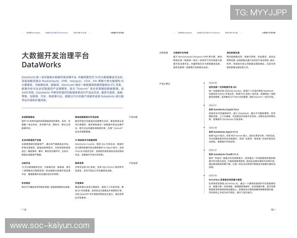Viewport: 297px width, 238px height.
Task: Open the Flink link in the right page header
Action: click(232, 33)
